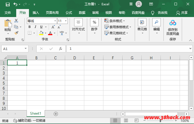Open the font color dropdown arrow
194x124 pixels.
pos(55,33)
